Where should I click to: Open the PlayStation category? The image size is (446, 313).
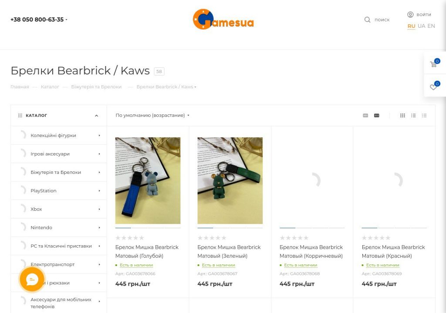click(x=59, y=190)
